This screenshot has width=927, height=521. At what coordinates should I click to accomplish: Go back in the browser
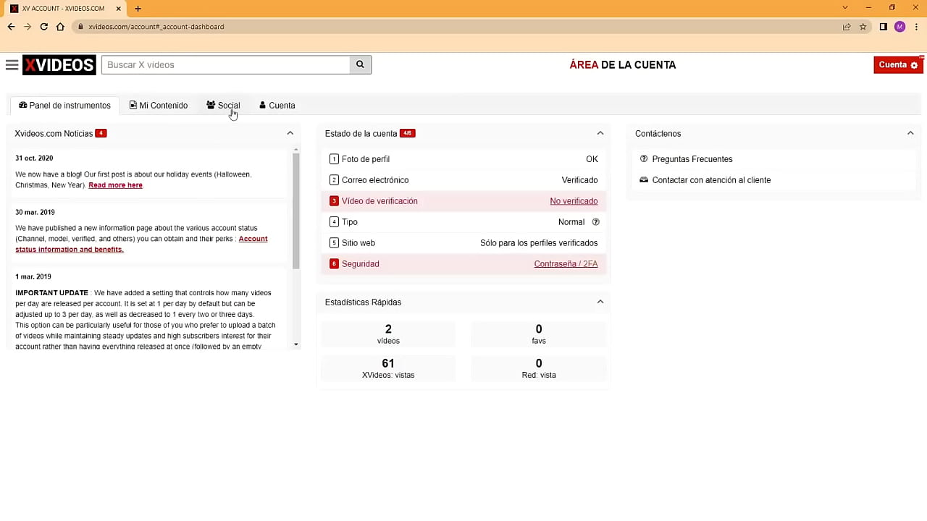11,27
